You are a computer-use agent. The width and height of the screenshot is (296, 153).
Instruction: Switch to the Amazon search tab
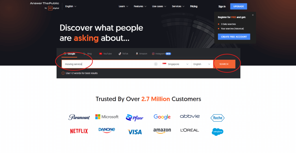(141, 54)
